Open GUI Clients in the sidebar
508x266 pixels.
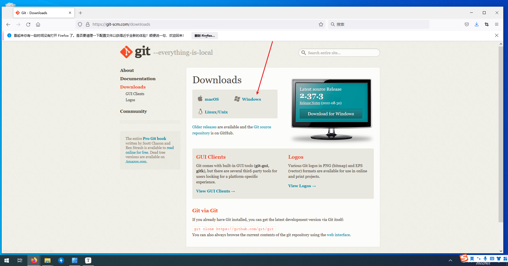pos(135,94)
